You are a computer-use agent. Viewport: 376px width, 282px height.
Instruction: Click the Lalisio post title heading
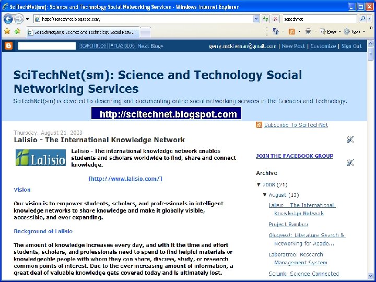pos(99,139)
